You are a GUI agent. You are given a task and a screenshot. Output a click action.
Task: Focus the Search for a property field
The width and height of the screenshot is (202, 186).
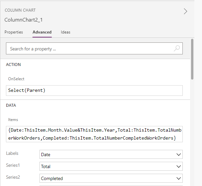(94, 48)
